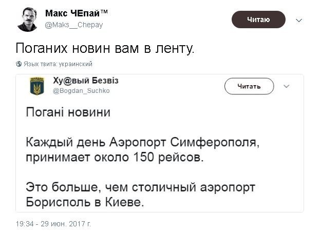Click the ™ symbol after ЧЕпай name
Viewport: 320px width, 234px height.
tap(104, 12)
